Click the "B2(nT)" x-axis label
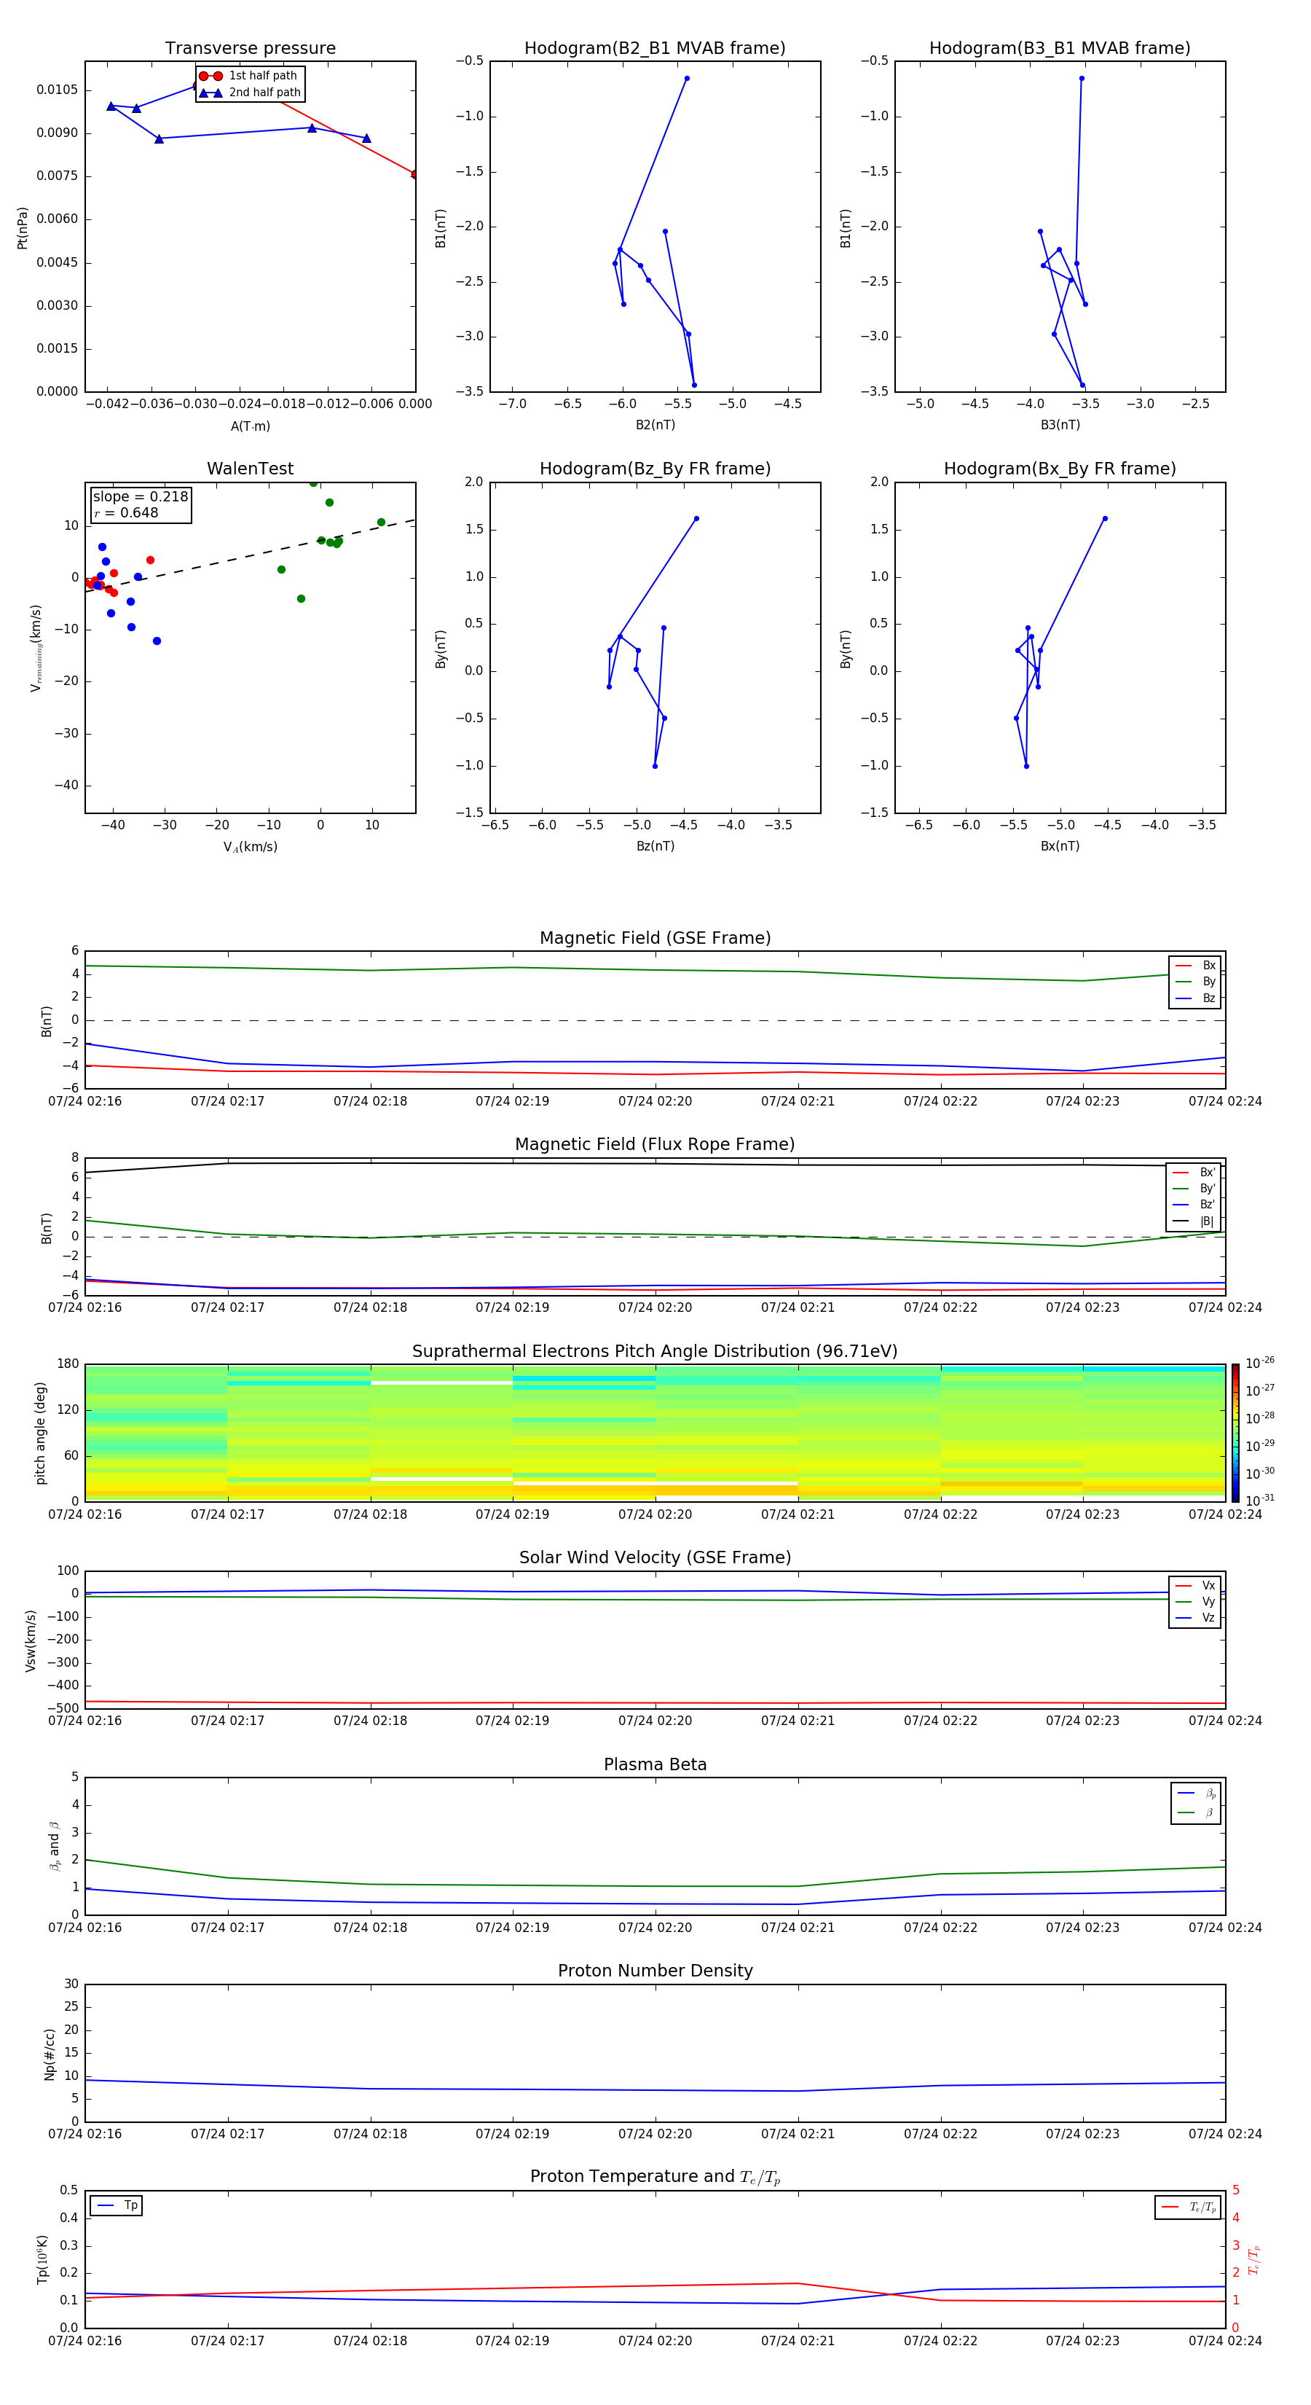Viewport: 1311px width, 2405px height. pos(655,425)
